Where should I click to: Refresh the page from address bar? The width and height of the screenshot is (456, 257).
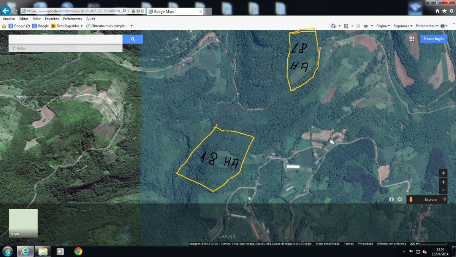pos(142,11)
